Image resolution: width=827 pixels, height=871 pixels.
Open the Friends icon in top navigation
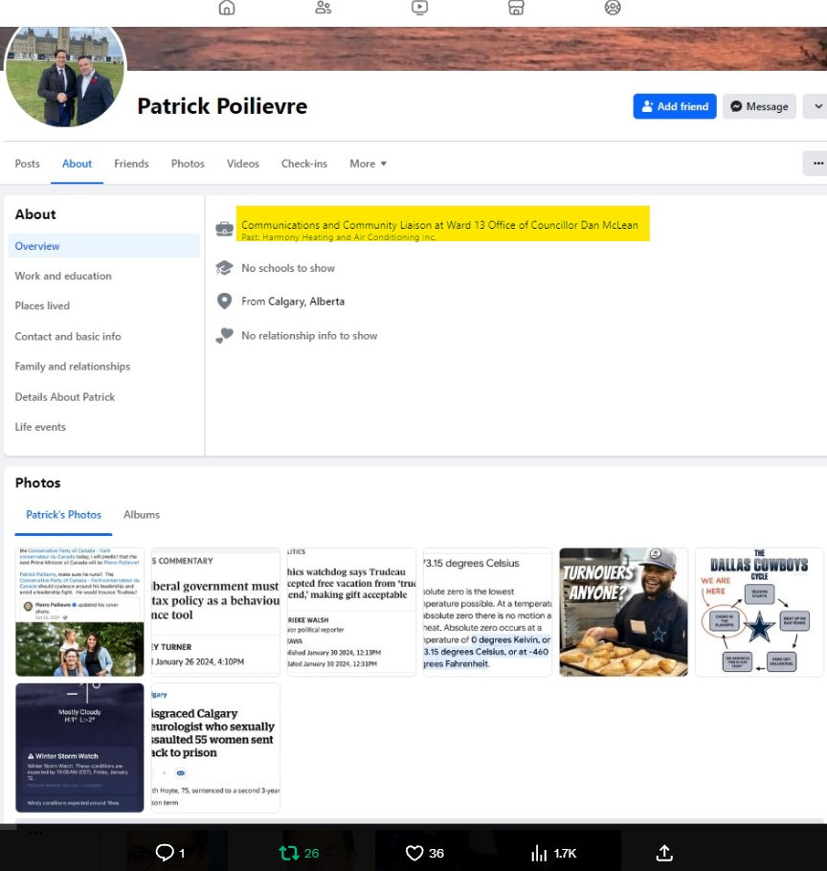click(x=324, y=8)
